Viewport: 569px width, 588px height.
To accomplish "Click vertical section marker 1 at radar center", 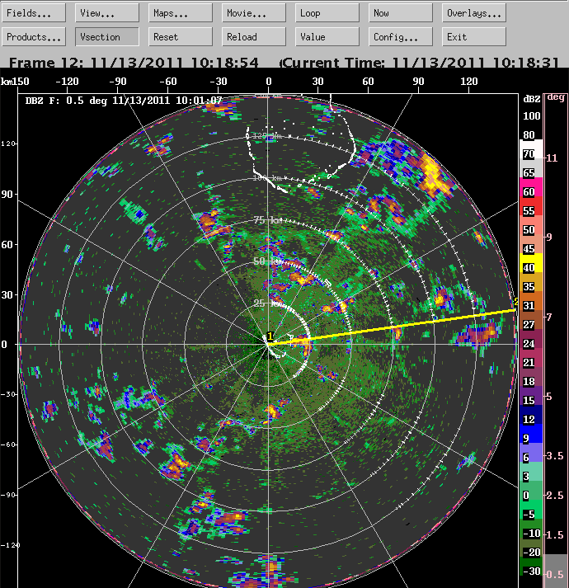I will pyautogui.click(x=270, y=336).
